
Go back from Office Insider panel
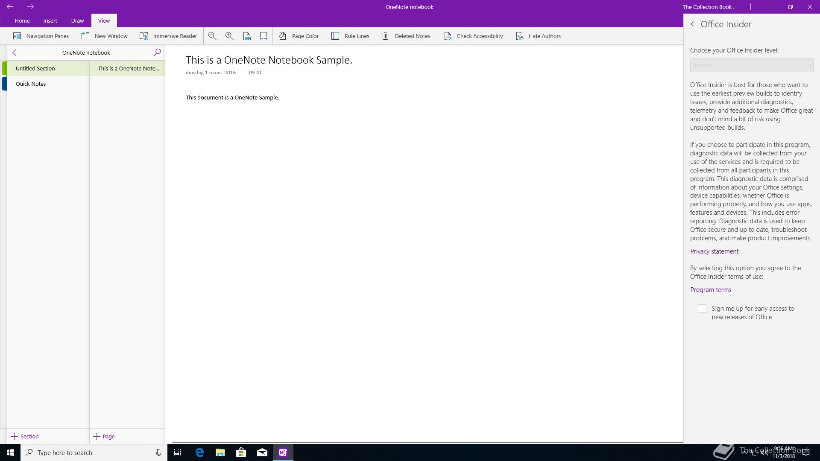click(x=692, y=24)
